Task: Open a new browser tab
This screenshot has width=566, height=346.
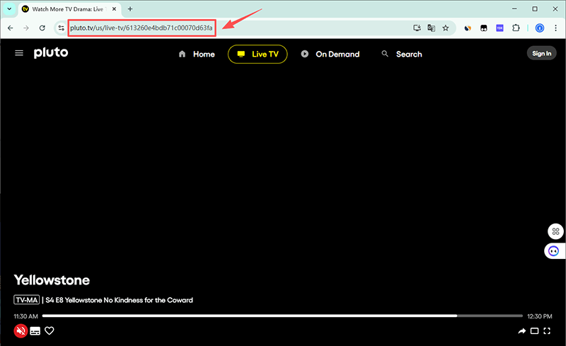Action: tap(130, 9)
